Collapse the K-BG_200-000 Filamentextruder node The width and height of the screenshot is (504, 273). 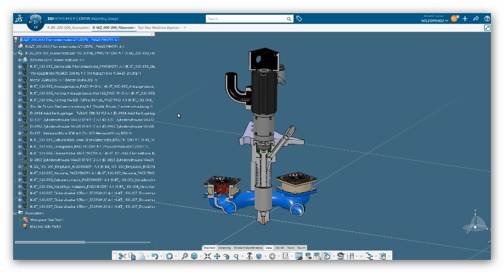click(15, 53)
